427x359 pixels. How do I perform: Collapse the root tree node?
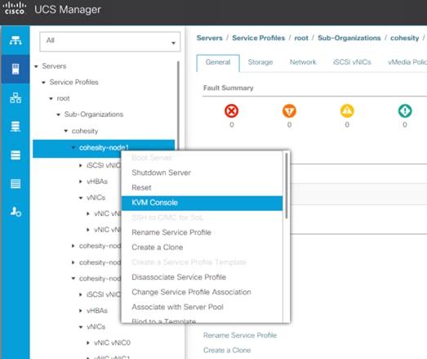(51, 98)
